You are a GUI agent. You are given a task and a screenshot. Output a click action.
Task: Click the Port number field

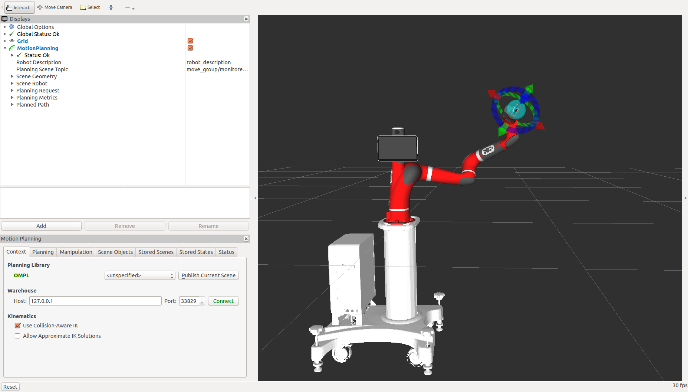190,301
